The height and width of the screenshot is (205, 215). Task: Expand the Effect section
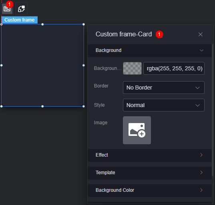(x=150, y=155)
